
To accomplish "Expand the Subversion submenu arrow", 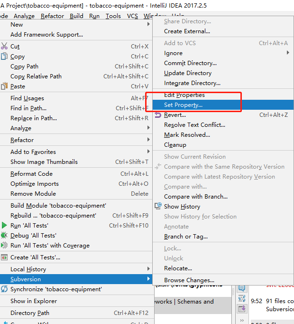I will coord(148,279).
